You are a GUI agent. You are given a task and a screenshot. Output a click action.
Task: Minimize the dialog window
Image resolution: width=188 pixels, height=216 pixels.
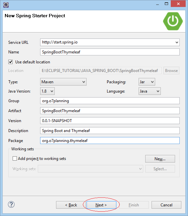point(157,4)
